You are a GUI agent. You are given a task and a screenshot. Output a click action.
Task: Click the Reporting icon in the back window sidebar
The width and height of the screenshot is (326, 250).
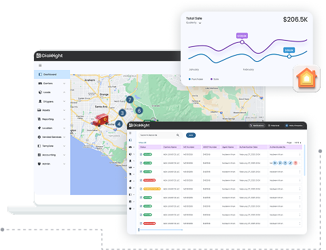click(39, 119)
